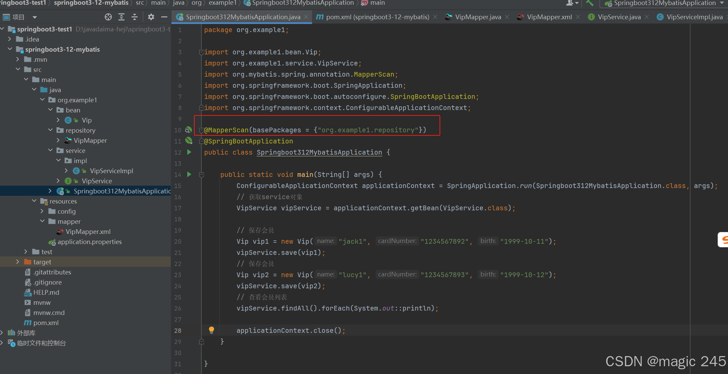Toggle code fold marker at main method
The image size is (728, 374).
coord(201,175)
